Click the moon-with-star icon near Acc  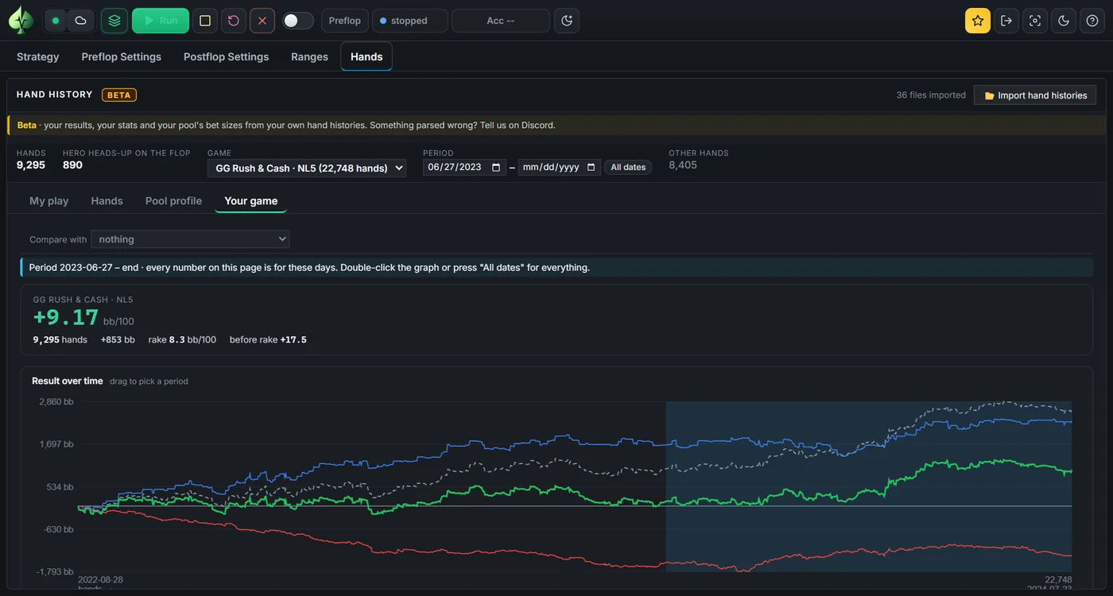click(x=567, y=21)
